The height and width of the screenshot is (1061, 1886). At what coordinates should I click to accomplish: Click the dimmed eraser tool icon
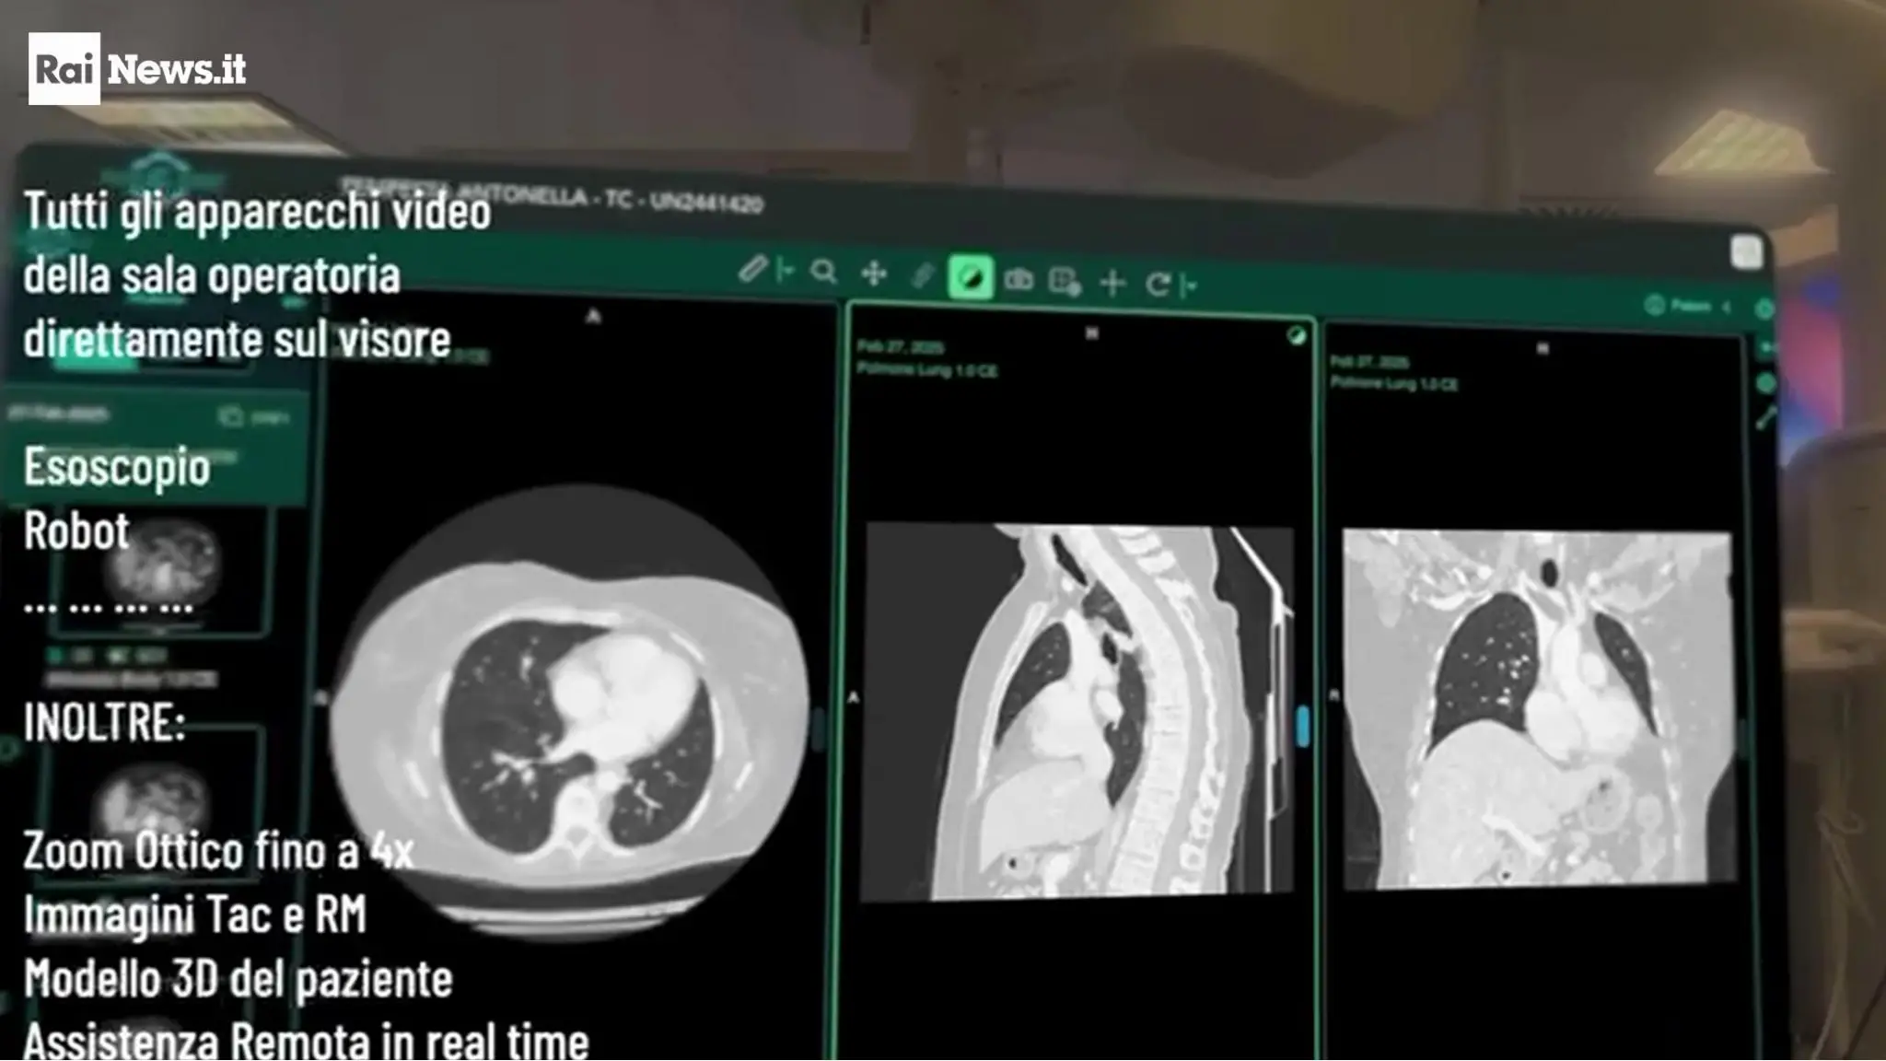coord(922,275)
